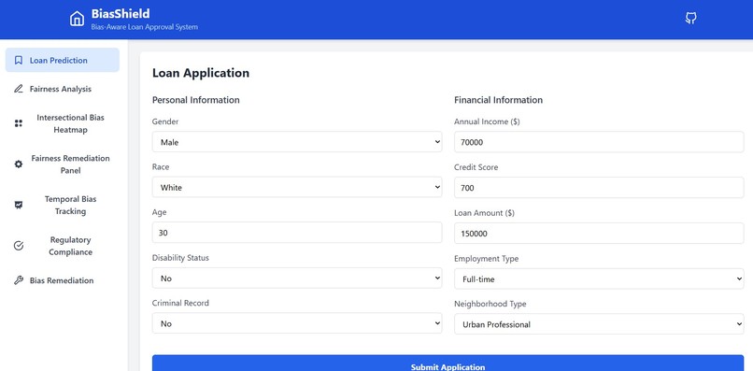Click the Race field label
Screen dimensions: 753x371
pos(161,166)
